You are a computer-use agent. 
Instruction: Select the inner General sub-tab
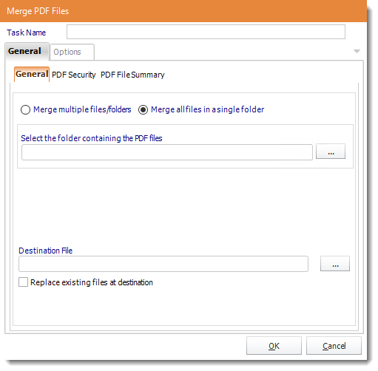point(32,74)
